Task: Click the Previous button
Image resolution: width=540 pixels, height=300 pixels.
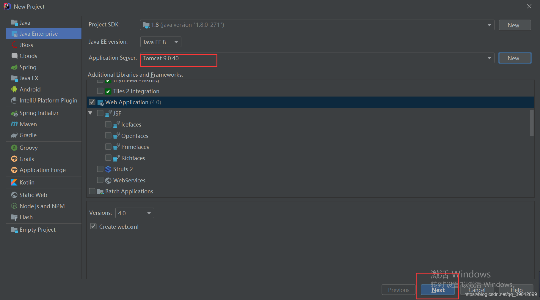Action: tap(398, 290)
